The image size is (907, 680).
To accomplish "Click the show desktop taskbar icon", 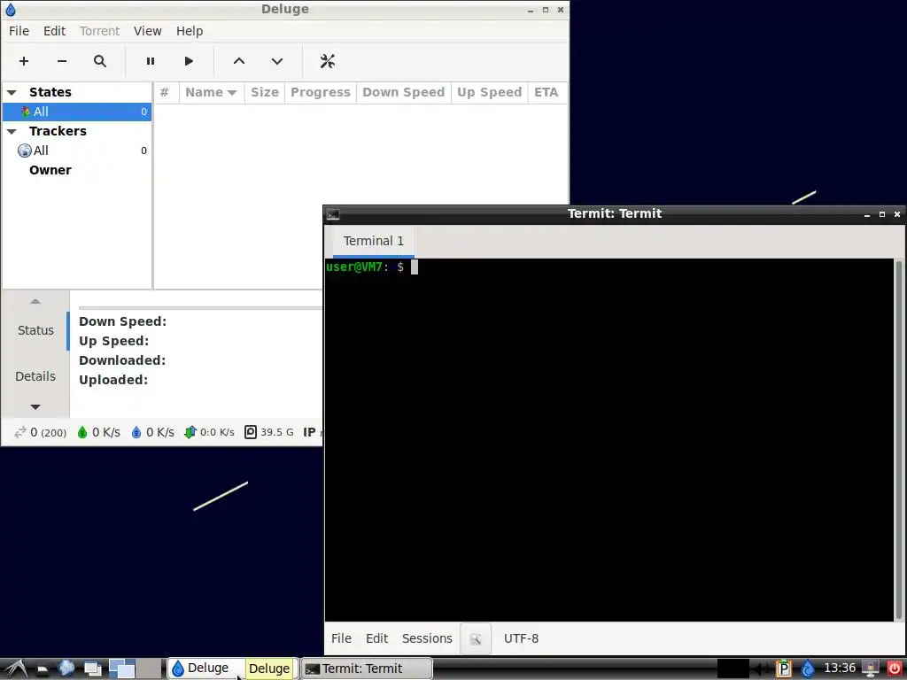I will 92,669.
